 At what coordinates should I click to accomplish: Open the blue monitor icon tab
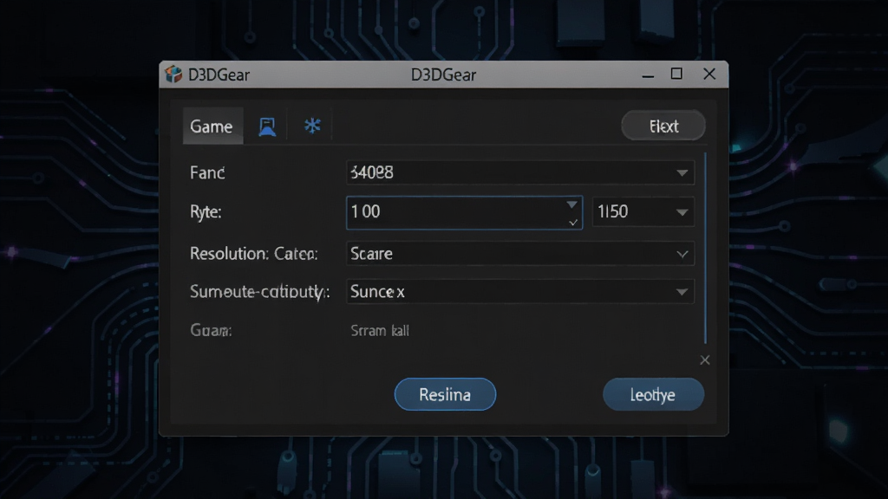pos(267,126)
